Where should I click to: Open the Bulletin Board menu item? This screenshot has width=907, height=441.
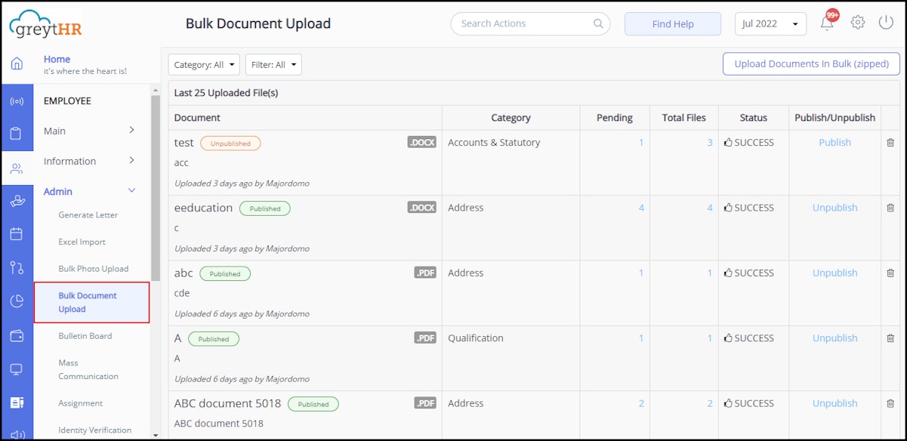click(x=83, y=335)
